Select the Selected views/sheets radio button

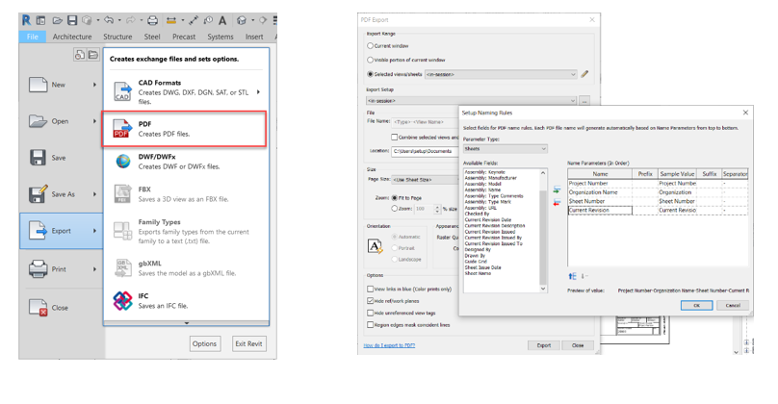(x=370, y=74)
